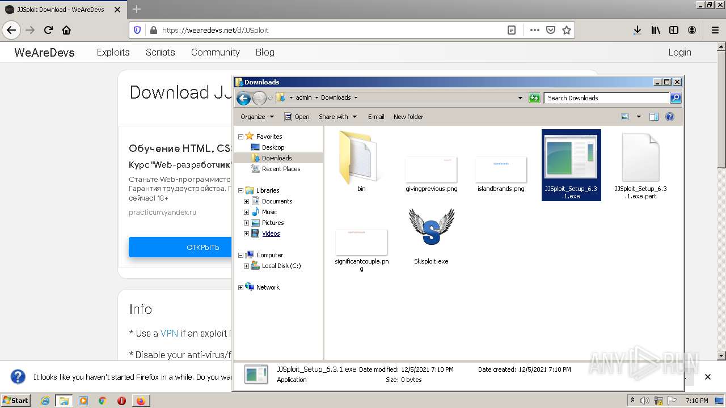Select Videos library
Screen dimensions: 726x408
[x=271, y=233]
